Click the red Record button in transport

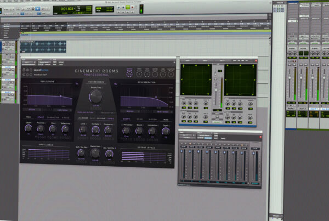[x=132, y=7]
